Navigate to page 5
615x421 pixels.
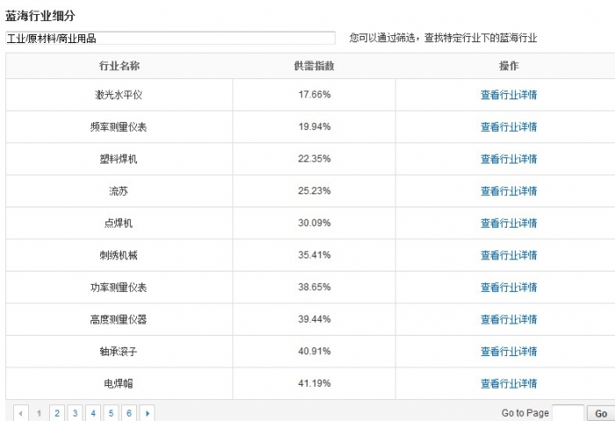point(111,413)
